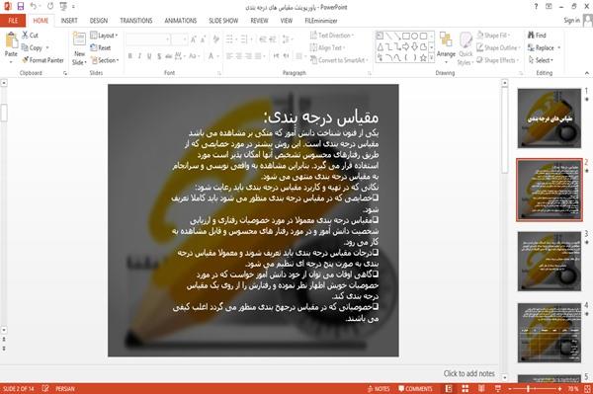593x394 pixels.
Task: Switch to the TRANSITIONS tab
Action: [136, 21]
